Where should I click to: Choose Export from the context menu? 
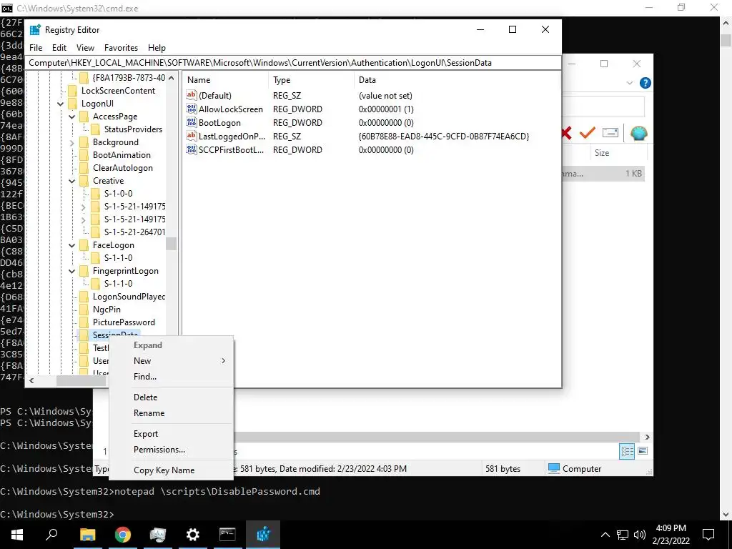[172, 434]
